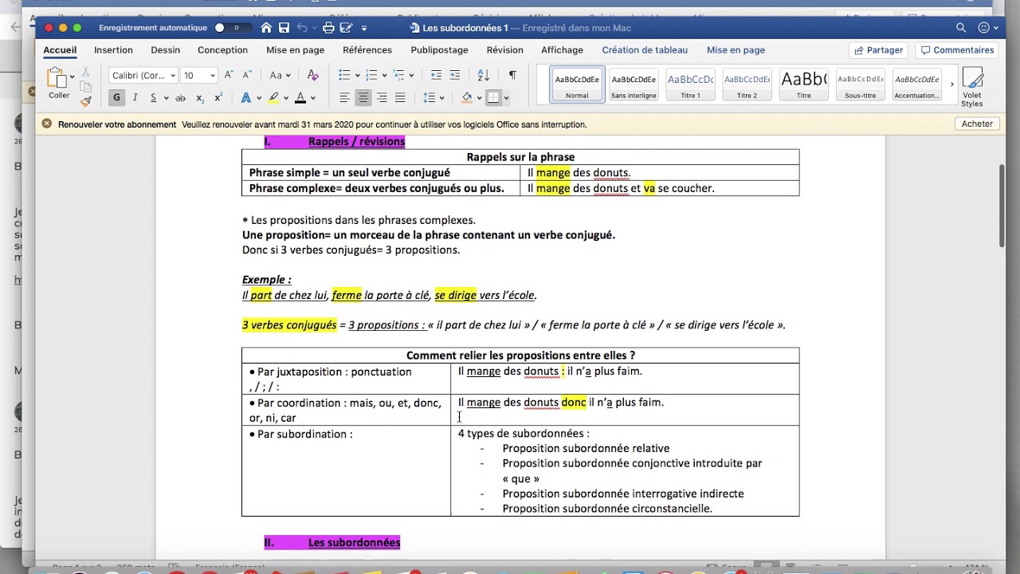Image resolution: width=1020 pixels, height=574 pixels.
Task: Click the heading 'Les subordonnées' in the document
Action: [x=354, y=542]
